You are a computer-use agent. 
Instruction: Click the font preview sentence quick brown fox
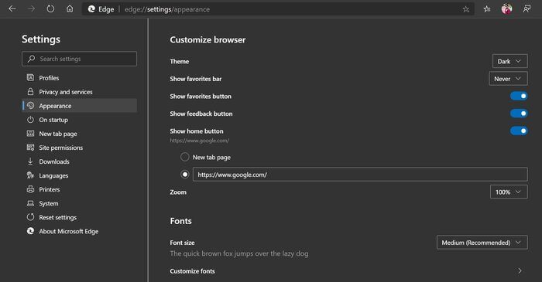tap(239, 253)
